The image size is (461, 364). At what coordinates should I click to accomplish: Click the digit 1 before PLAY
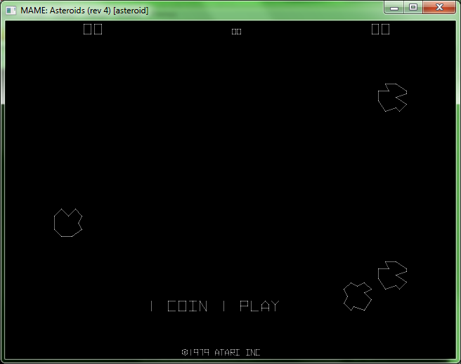(223, 306)
